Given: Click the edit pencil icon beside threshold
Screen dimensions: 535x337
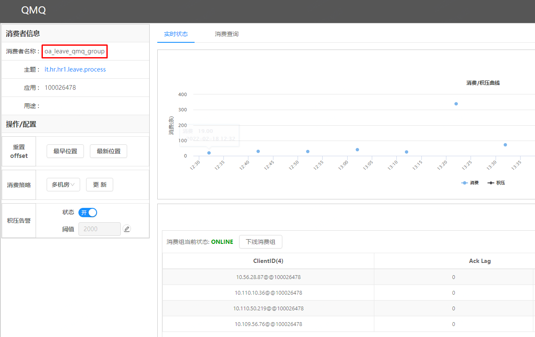Looking at the screenshot, I should click(127, 229).
